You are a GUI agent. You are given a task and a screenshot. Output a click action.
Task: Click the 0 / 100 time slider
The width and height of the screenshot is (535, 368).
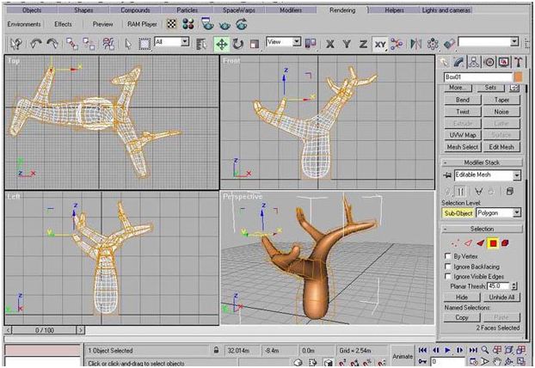[x=45, y=330]
